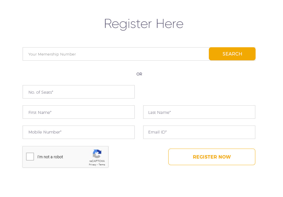The width and height of the screenshot is (283, 197).
Task: Activate the Email ID input
Action: tap(199, 132)
